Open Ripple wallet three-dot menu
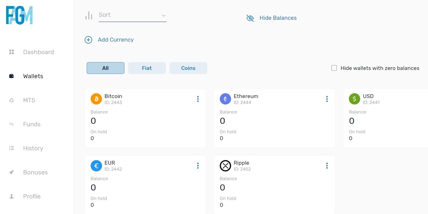Screen dimensions: 428x214 [x=327, y=166]
